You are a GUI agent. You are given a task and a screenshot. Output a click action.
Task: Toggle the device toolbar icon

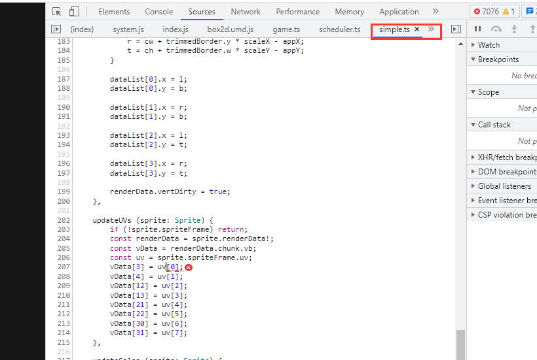74,12
